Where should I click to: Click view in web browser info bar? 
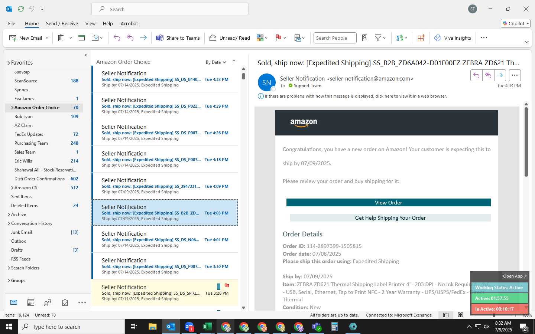pos(356,96)
